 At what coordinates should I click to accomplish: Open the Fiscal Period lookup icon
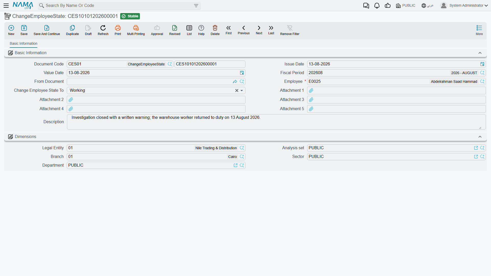(482, 73)
